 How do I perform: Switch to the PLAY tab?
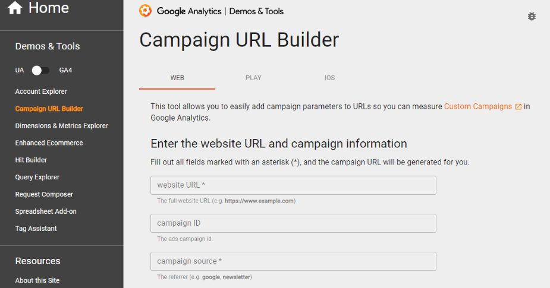point(253,78)
